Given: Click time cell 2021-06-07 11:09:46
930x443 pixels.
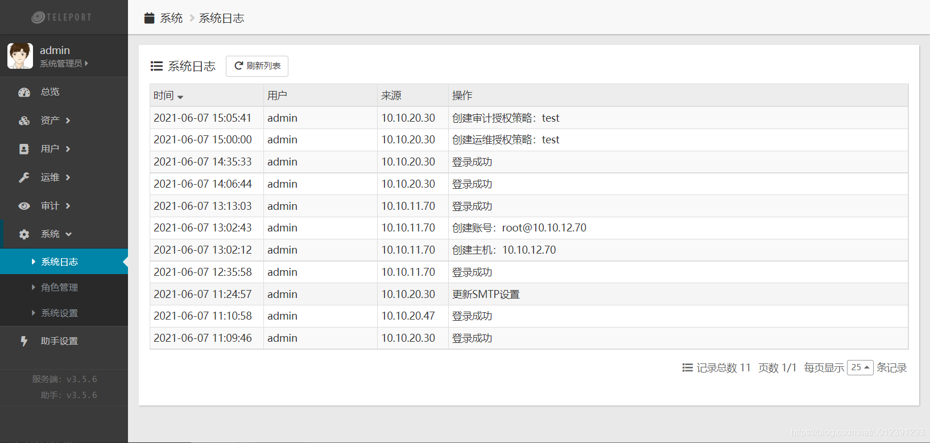Looking at the screenshot, I should pos(202,338).
